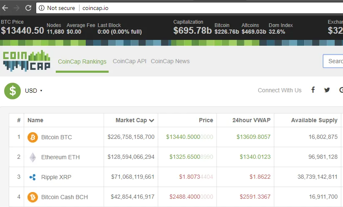This screenshot has width=343, height=207.
Task: Toggle Market Cap sort chevron
Action: [x=152, y=120]
